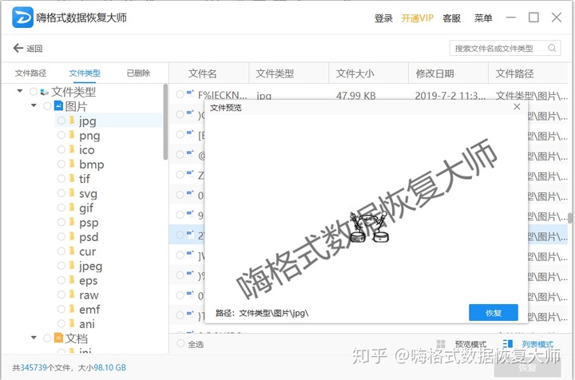The height and width of the screenshot is (380, 575).
Task: Tick the jpg folder checkbox
Action: (x=61, y=121)
